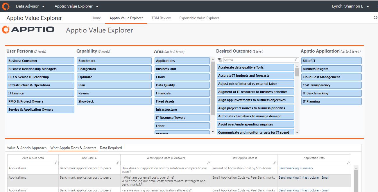Select IT Resource Towers area
The width and height of the screenshot is (378, 192).
tap(182, 118)
